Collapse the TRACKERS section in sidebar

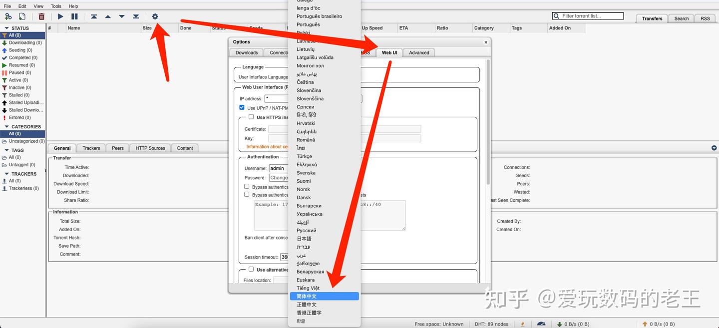click(7, 174)
